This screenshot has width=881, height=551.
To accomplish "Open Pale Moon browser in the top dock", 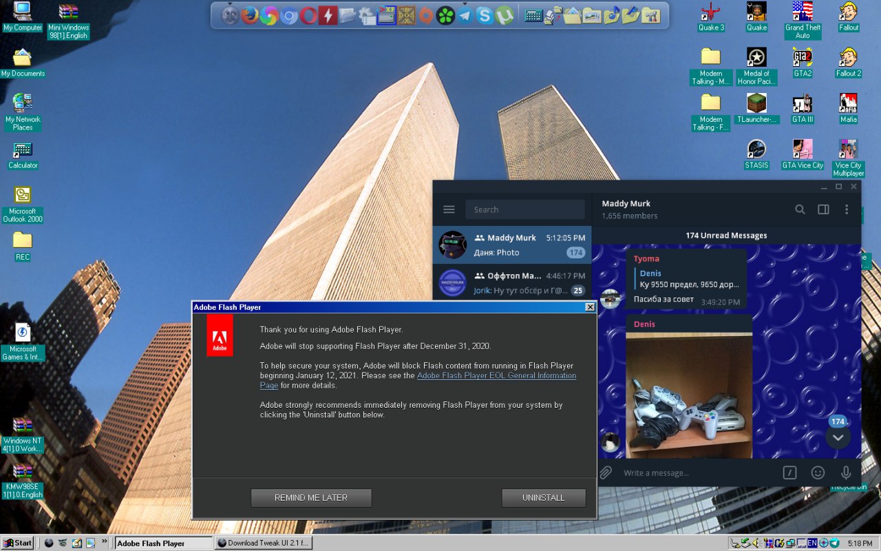I will (x=230, y=15).
